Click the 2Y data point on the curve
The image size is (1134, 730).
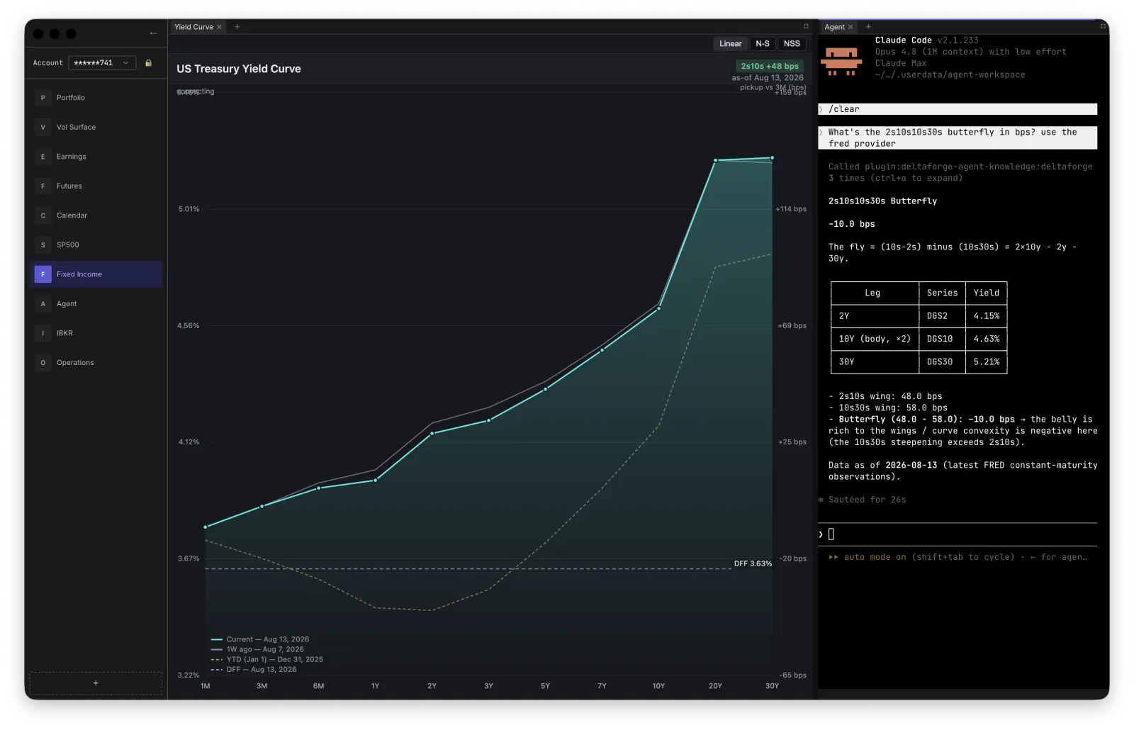pyautogui.click(x=432, y=433)
